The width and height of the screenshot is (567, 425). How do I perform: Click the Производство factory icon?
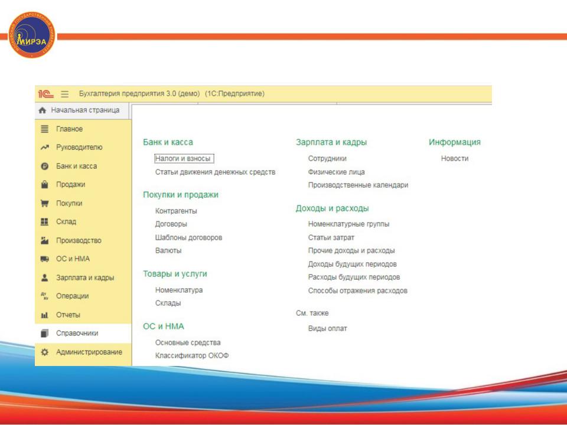point(44,241)
